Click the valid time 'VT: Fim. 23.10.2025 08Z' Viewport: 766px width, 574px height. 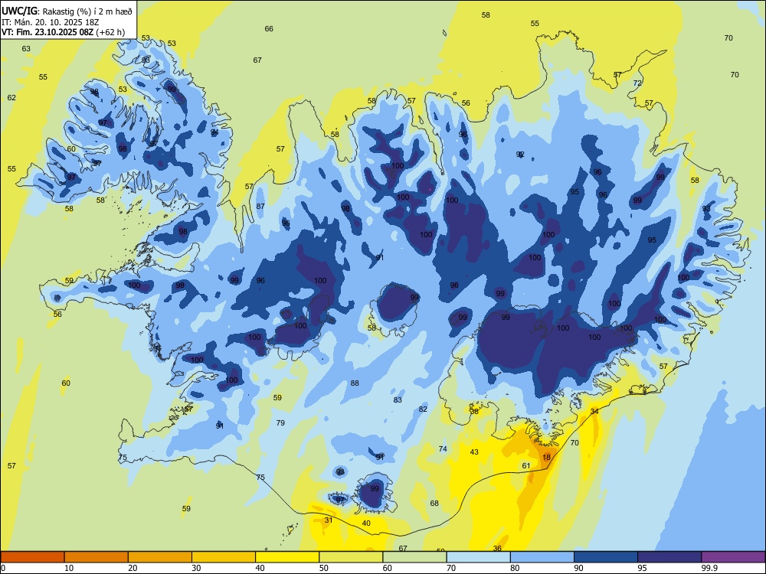point(47,33)
